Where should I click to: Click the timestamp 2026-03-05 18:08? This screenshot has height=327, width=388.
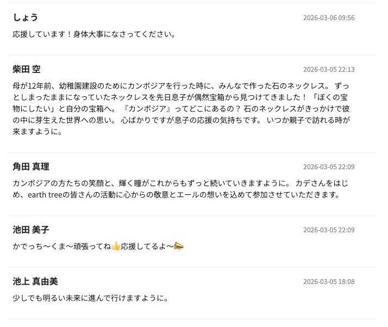point(328,282)
